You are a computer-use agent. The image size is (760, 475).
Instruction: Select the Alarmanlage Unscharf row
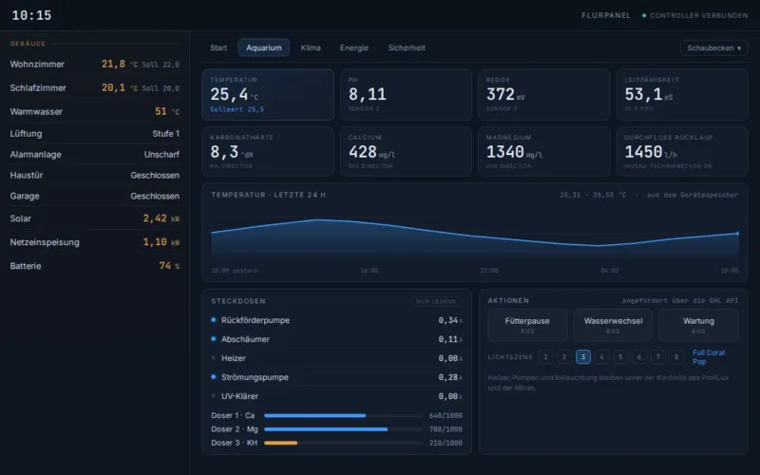pos(94,154)
